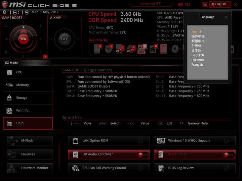This screenshot has height=181, width=242.
Task: Click the GAME BOOST HW knob
Action: click(24, 39)
